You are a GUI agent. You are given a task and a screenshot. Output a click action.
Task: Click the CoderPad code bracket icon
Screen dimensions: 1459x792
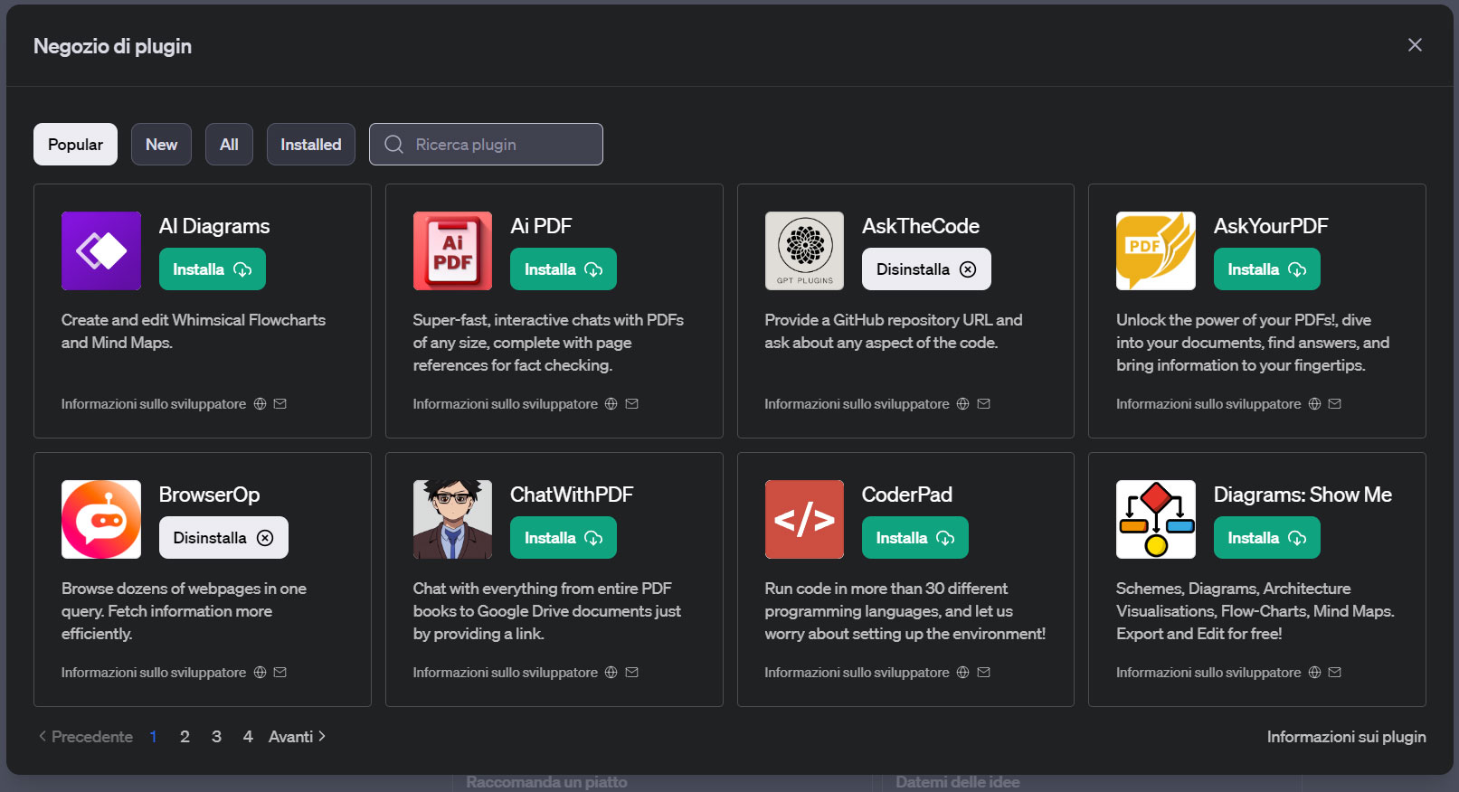pyautogui.click(x=804, y=519)
